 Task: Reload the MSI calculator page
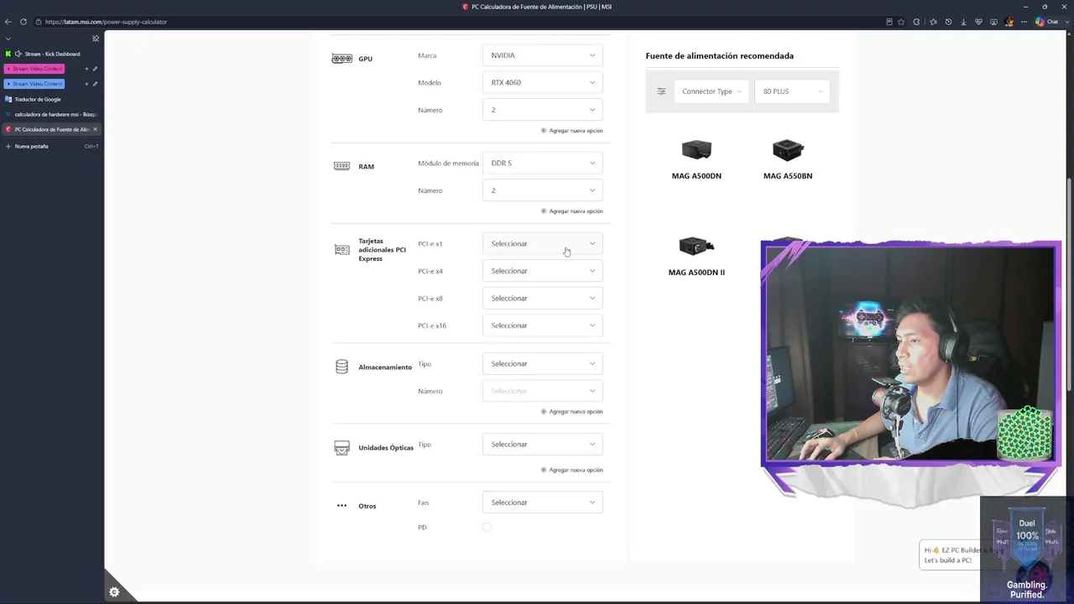[x=23, y=22]
